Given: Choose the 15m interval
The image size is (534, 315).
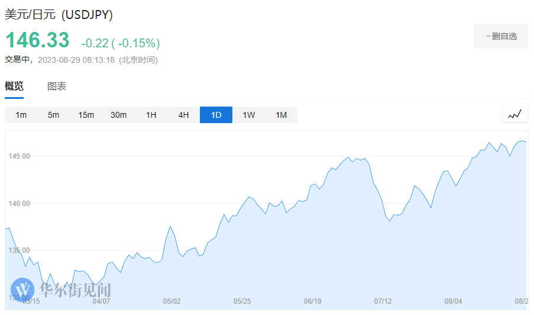Looking at the screenshot, I should tap(86, 115).
